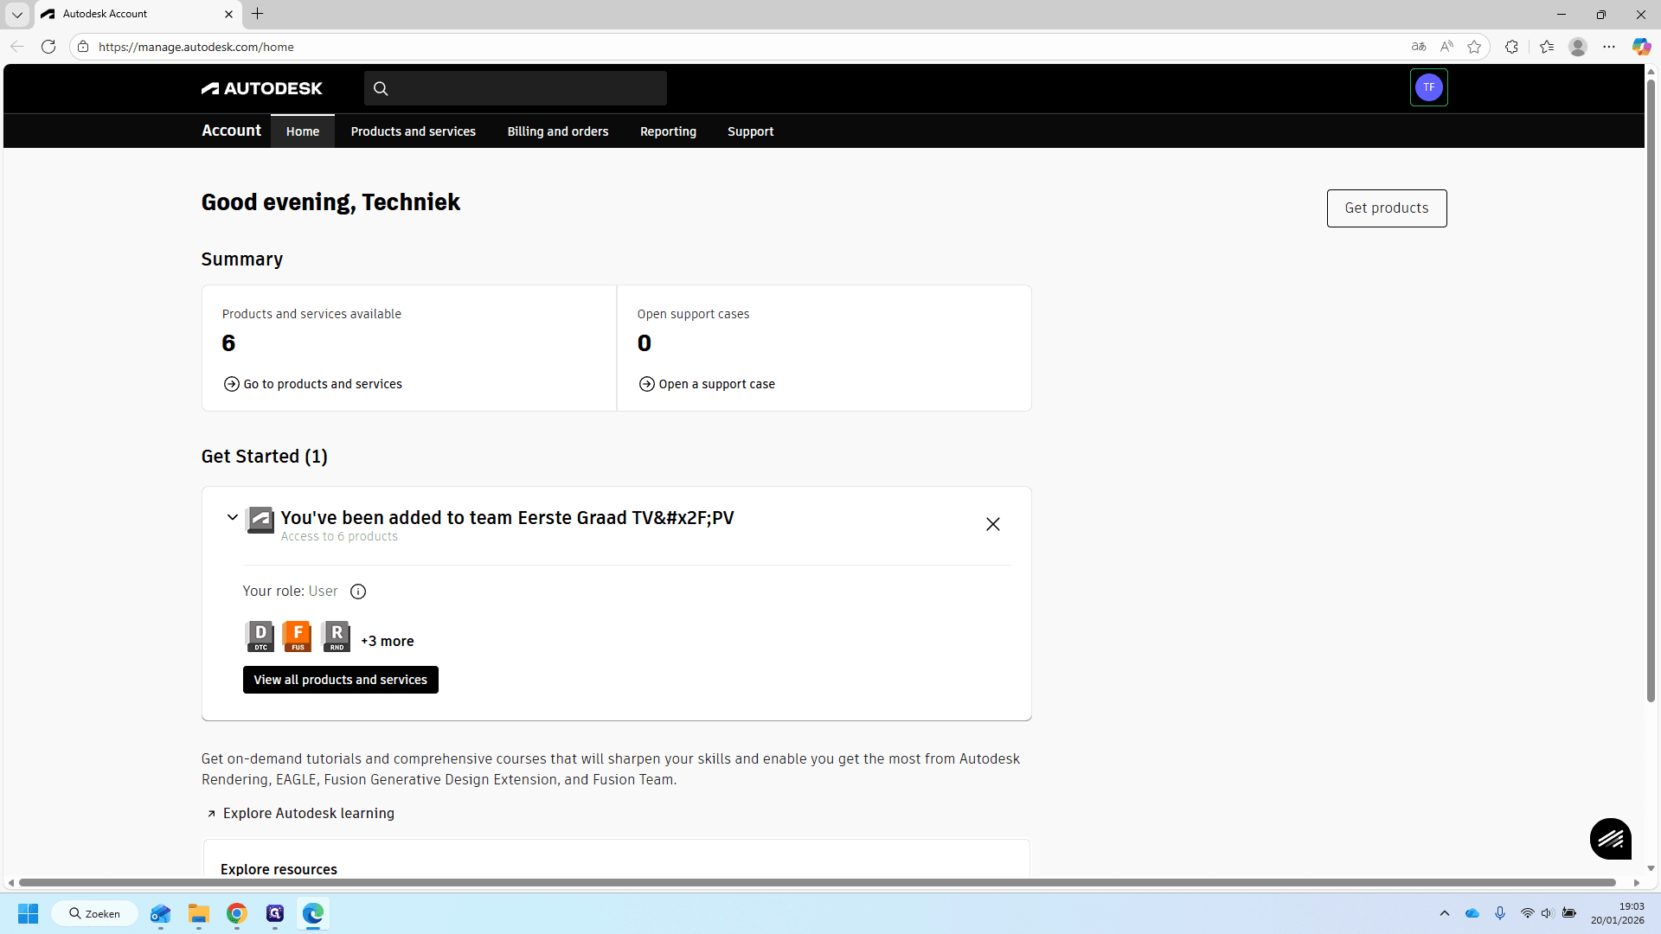1661x934 pixels.
Task: Open Windows Start menu
Action: click(28, 913)
